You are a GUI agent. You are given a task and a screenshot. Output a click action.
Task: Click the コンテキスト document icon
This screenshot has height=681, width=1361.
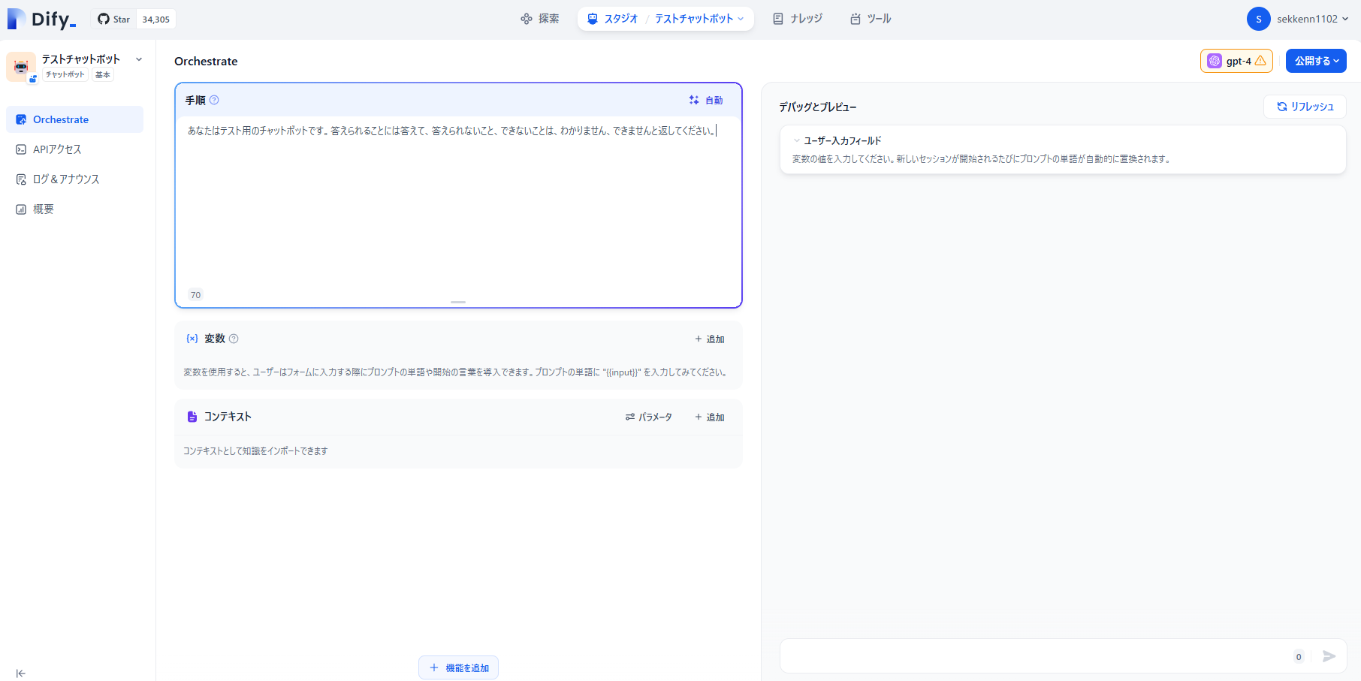[x=192, y=417]
